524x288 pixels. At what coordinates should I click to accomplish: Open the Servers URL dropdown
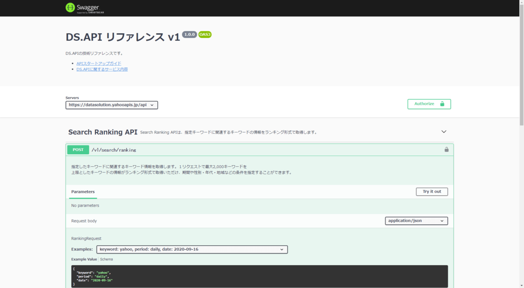(112, 105)
